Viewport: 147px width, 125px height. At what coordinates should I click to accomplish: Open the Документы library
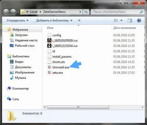pos(23,67)
